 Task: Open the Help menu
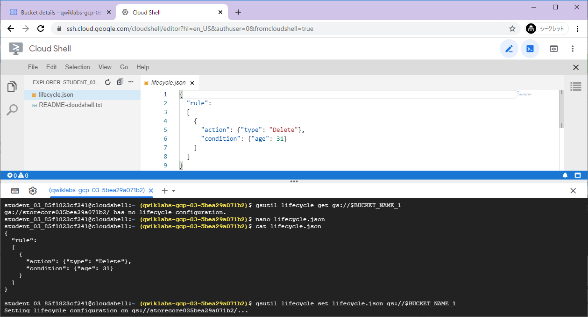tap(142, 67)
